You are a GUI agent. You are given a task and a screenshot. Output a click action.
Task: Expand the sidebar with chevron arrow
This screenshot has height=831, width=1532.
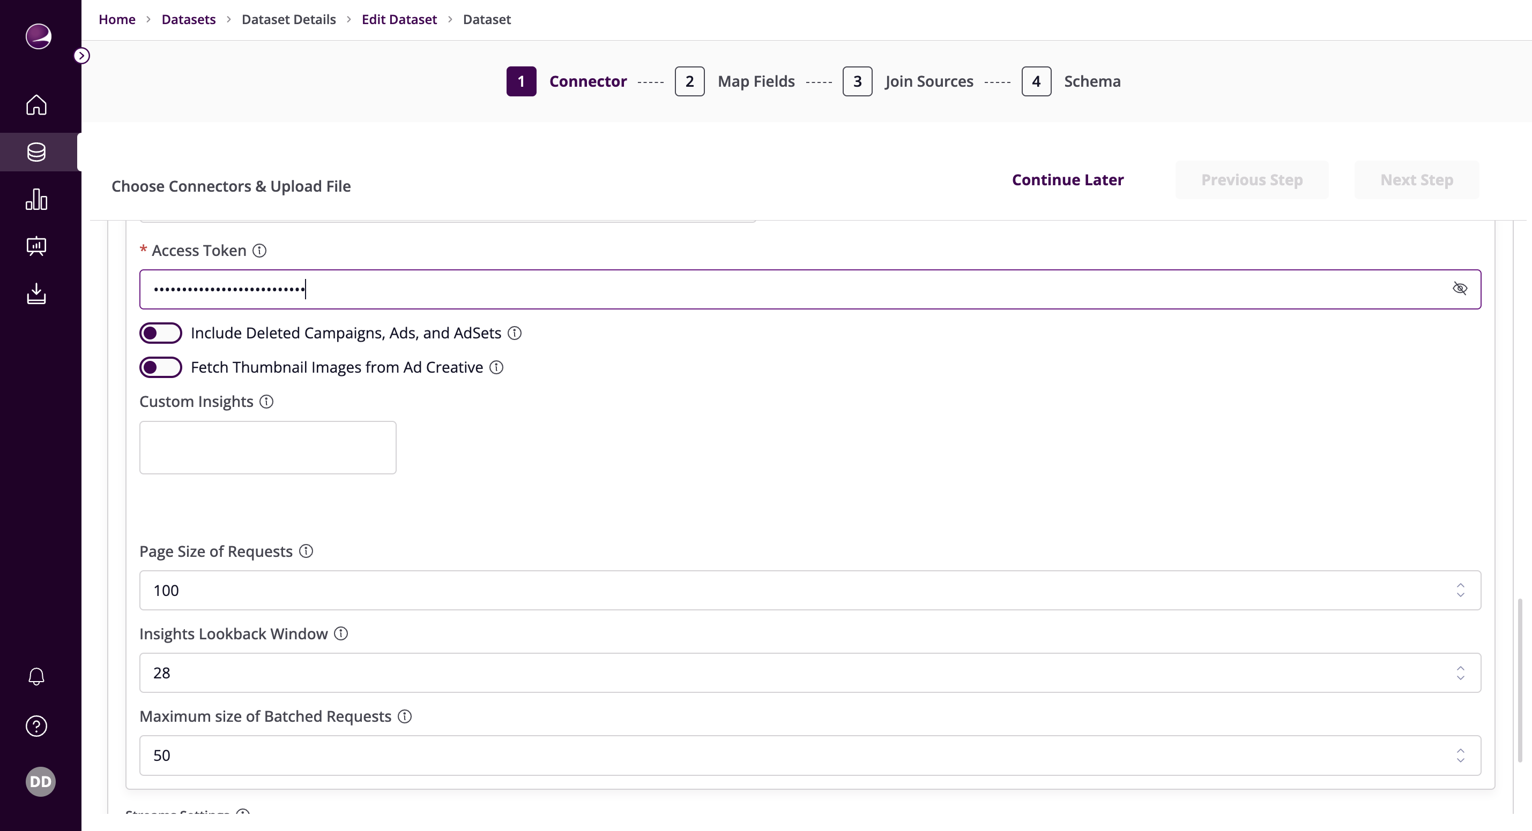coord(81,56)
